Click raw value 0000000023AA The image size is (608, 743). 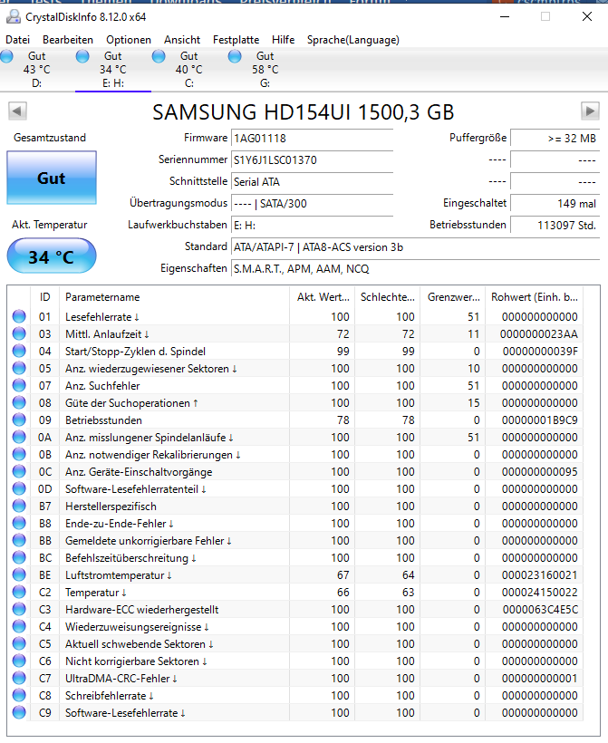(x=539, y=334)
